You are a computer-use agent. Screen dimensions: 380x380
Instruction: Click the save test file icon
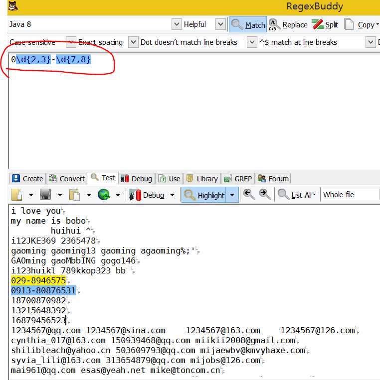(45, 195)
